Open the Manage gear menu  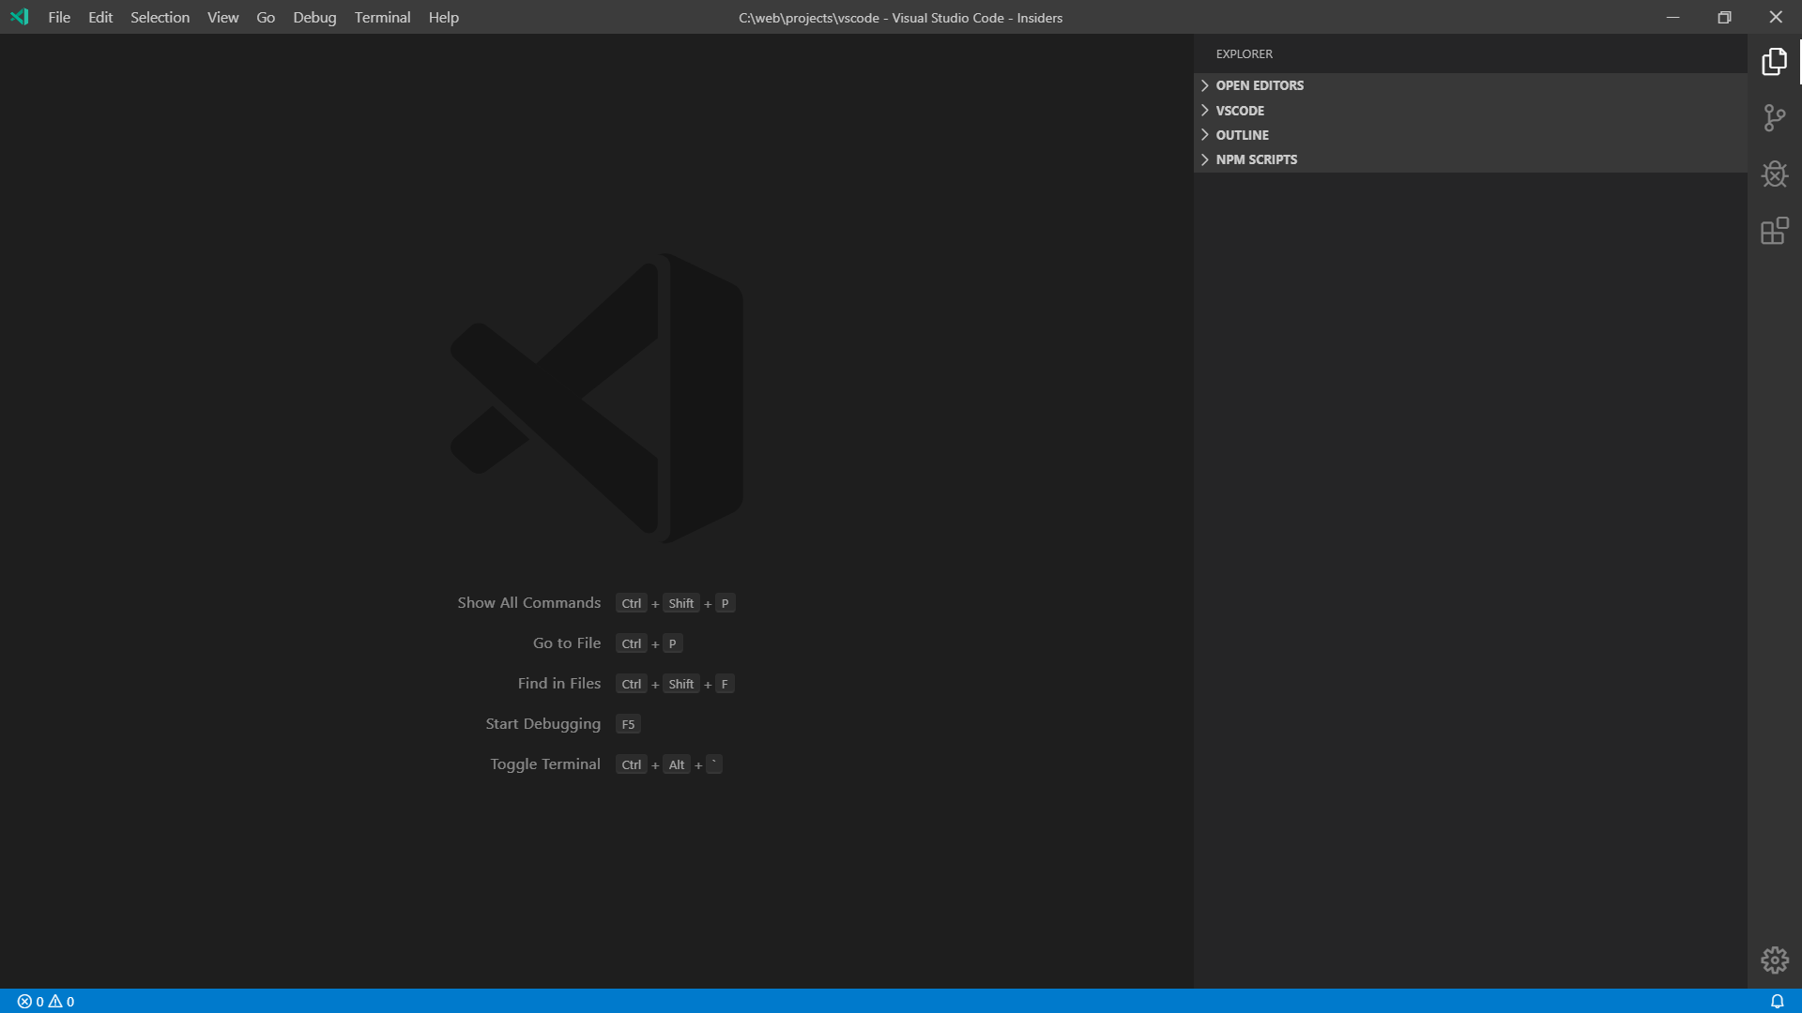point(1774,960)
